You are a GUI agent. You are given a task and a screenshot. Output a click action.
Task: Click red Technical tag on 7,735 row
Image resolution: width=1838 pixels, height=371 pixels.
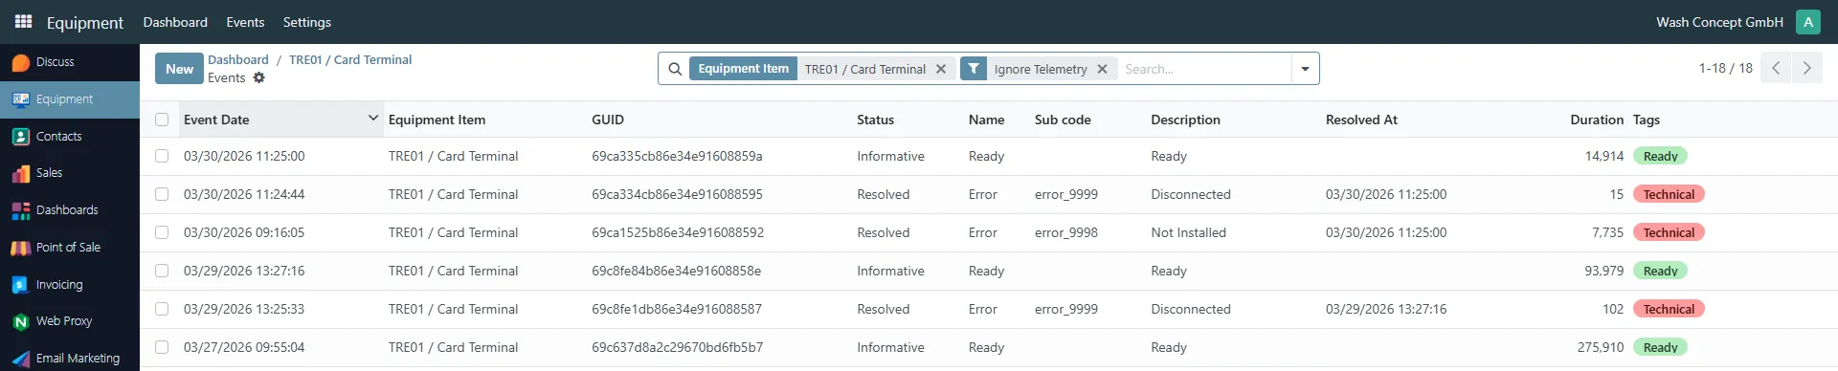tap(1669, 232)
